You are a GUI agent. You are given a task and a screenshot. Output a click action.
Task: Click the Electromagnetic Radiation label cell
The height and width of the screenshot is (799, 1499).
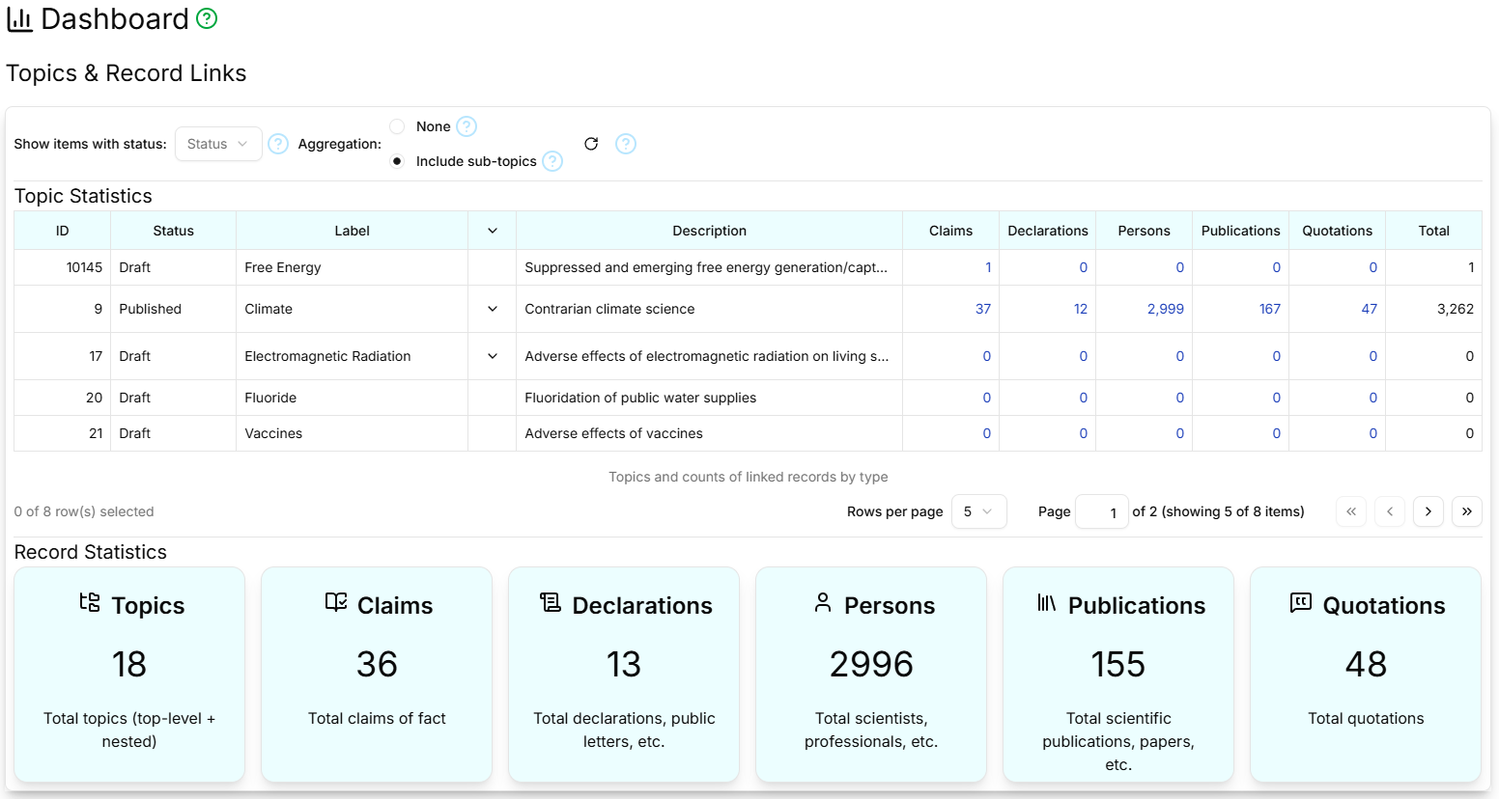(353, 356)
